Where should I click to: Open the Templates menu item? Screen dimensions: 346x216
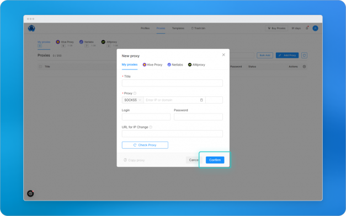[x=178, y=28]
